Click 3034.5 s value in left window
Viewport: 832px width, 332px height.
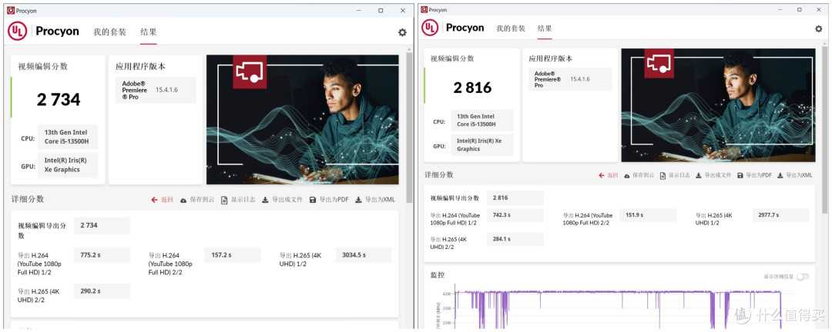coord(363,254)
